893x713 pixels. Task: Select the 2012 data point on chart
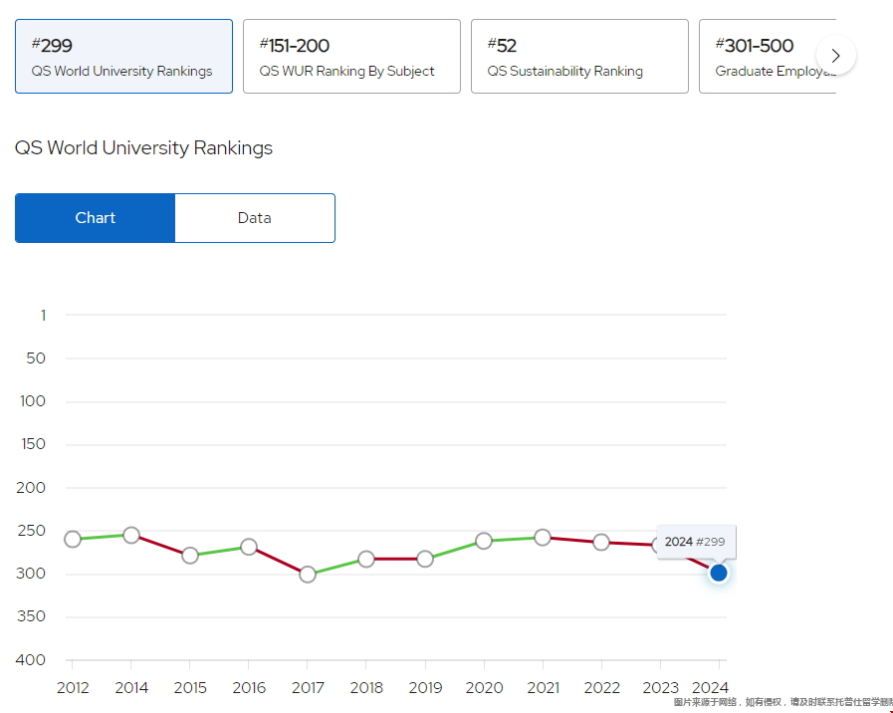click(73, 539)
